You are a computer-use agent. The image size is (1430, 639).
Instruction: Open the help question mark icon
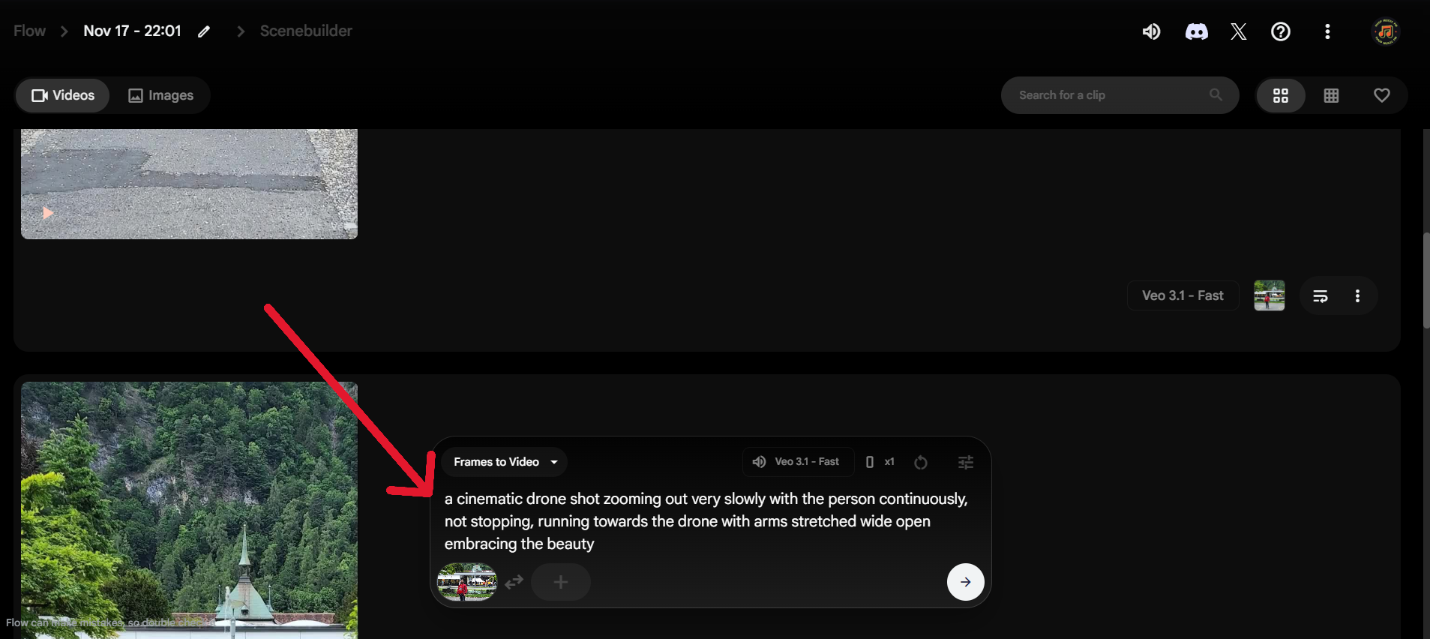coord(1281,31)
